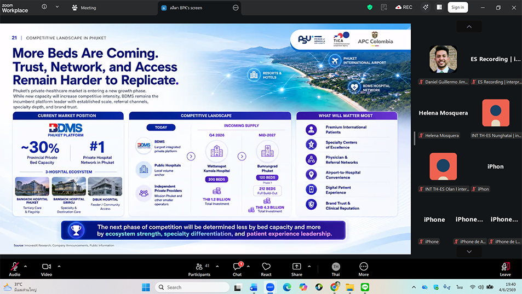522x294 pixels.
Task: Unmute the microphone with Audio button
Action: click(14, 269)
